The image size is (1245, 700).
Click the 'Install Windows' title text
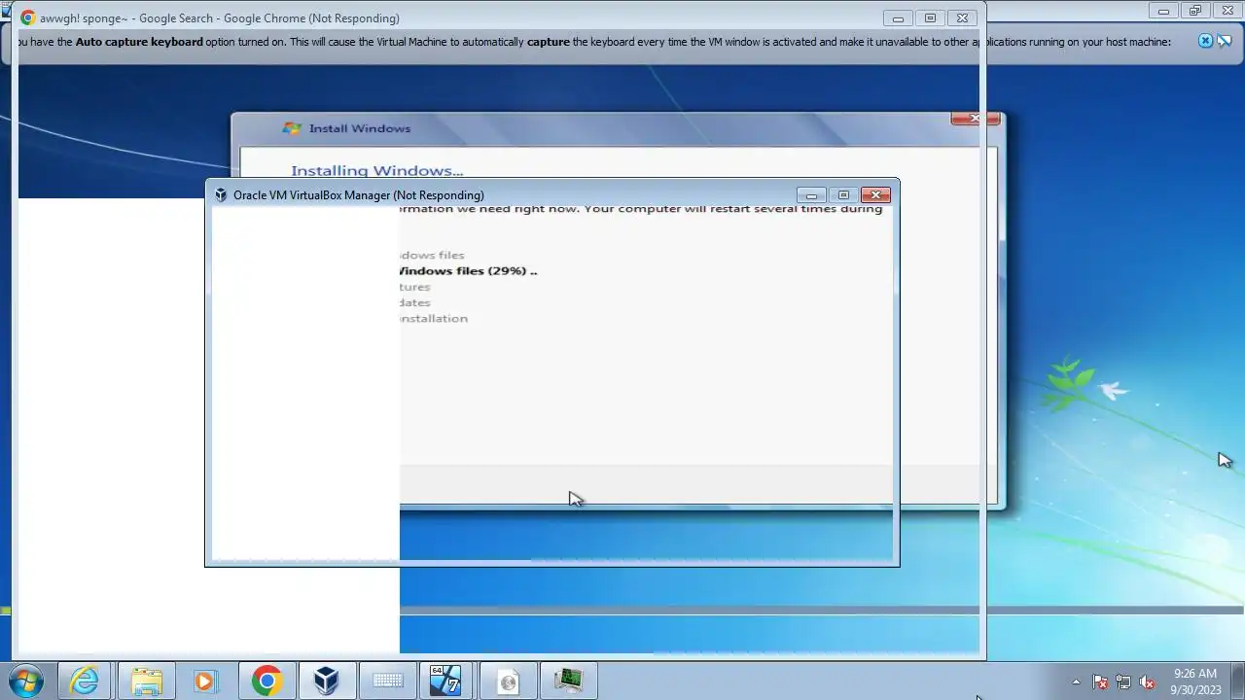(x=360, y=128)
